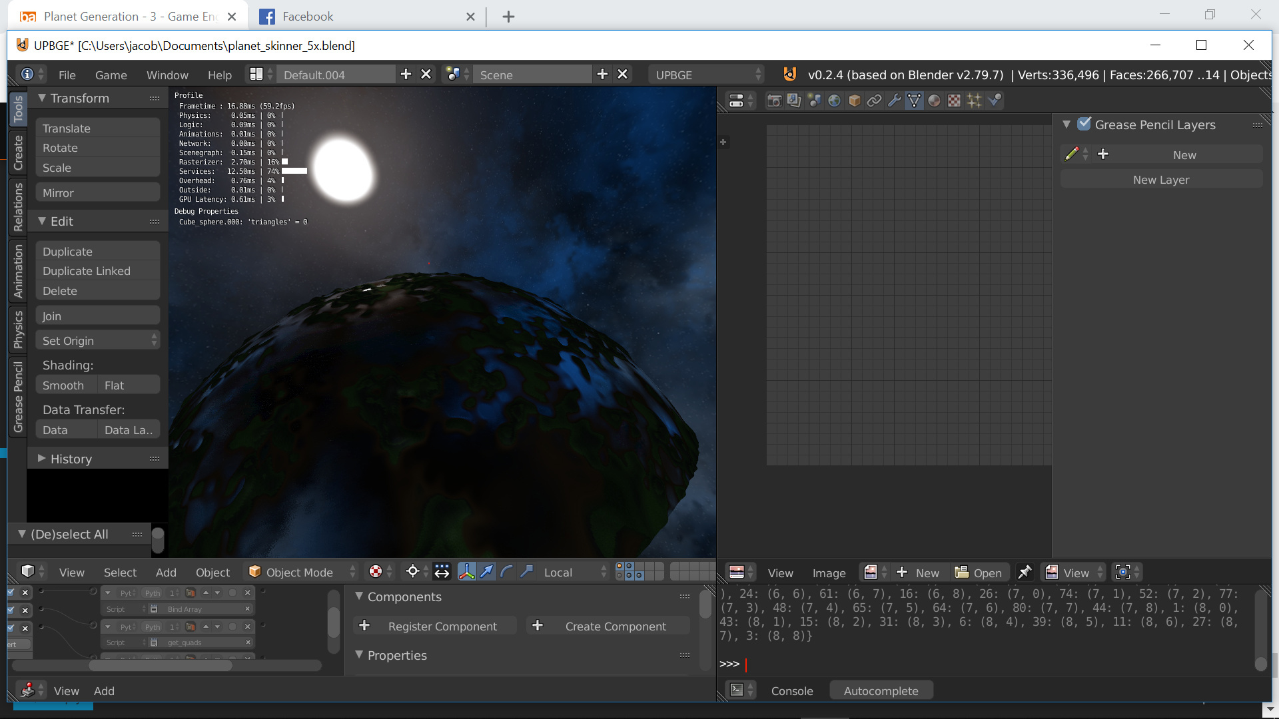Open the Constraints chain-link tab
1279x719 pixels.
(x=874, y=101)
